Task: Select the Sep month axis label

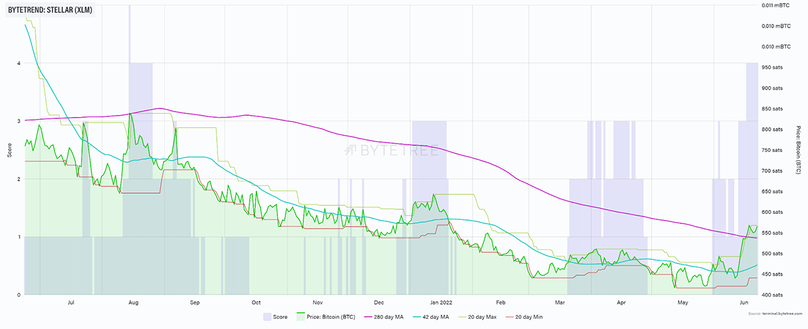Action: 195,303
